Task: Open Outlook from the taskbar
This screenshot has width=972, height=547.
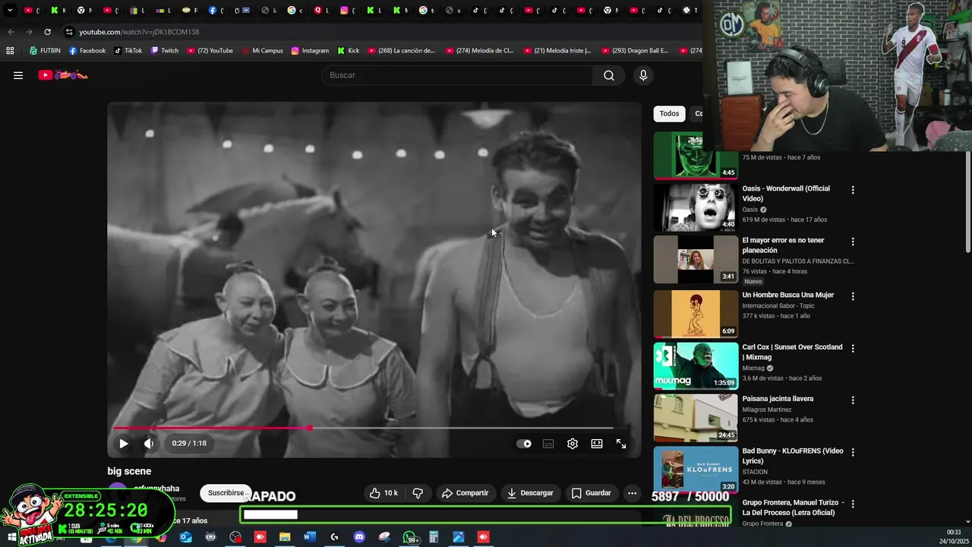Action: tap(186, 537)
